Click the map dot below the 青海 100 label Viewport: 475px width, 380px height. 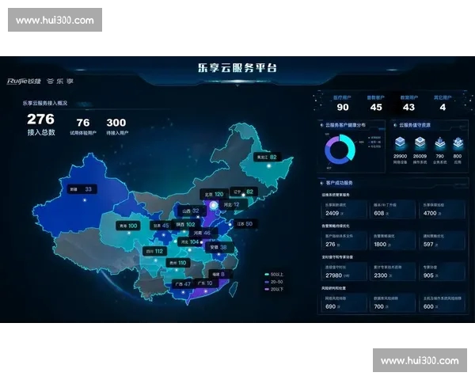[x=129, y=233]
